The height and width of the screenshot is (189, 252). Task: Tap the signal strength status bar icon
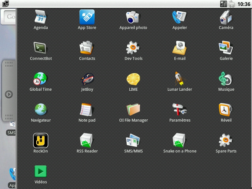223,4
